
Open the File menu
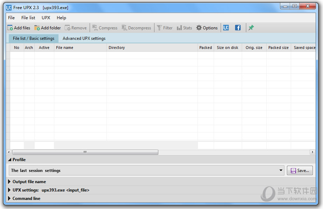[11, 18]
